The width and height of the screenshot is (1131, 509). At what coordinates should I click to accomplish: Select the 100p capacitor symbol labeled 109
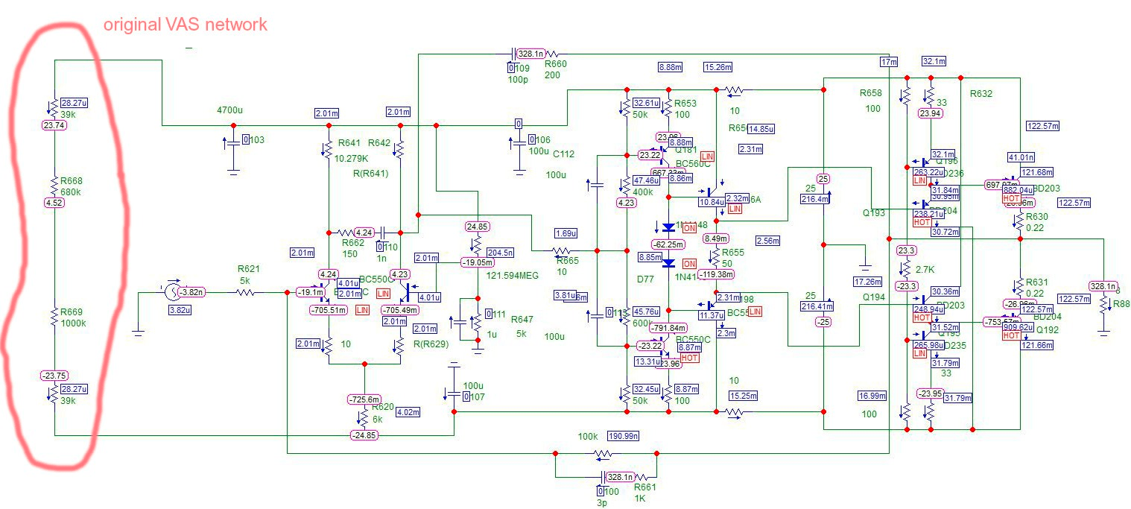(x=514, y=54)
